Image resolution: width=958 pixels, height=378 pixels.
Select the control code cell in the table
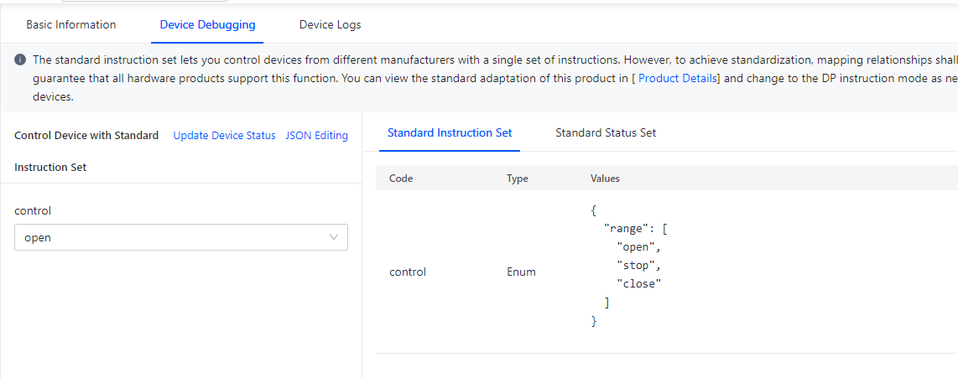click(408, 272)
